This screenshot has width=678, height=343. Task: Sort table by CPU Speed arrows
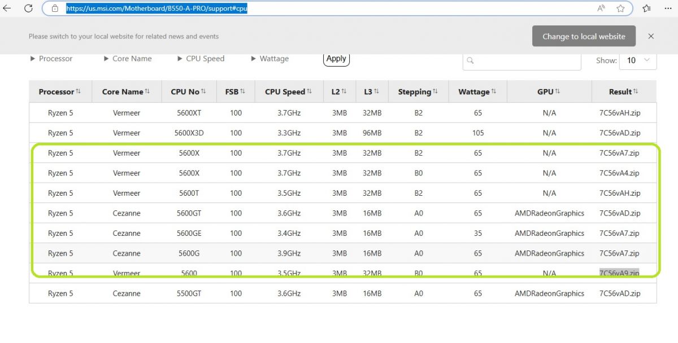310,91
